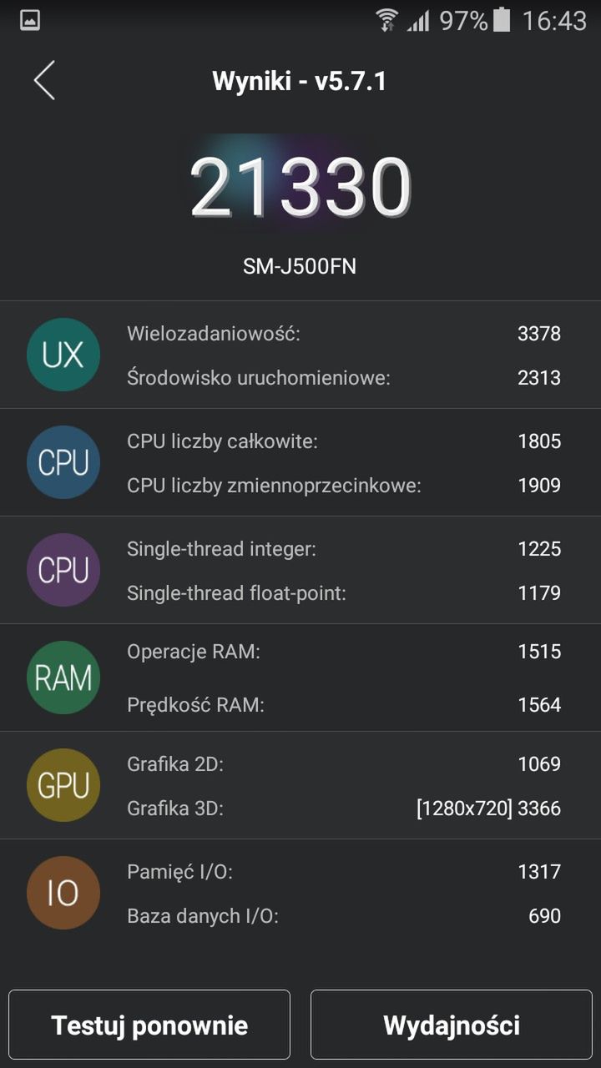Viewport: 601px width, 1068px height.
Task: Tap the blue CPU integer category icon
Action: 63,462
